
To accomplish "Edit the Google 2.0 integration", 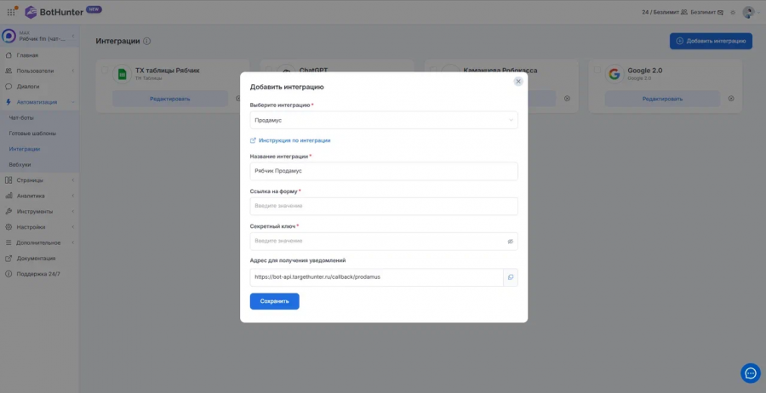I will point(662,99).
